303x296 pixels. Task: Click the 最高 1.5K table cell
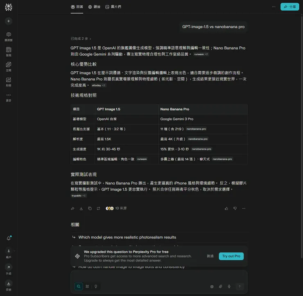click(x=127, y=139)
